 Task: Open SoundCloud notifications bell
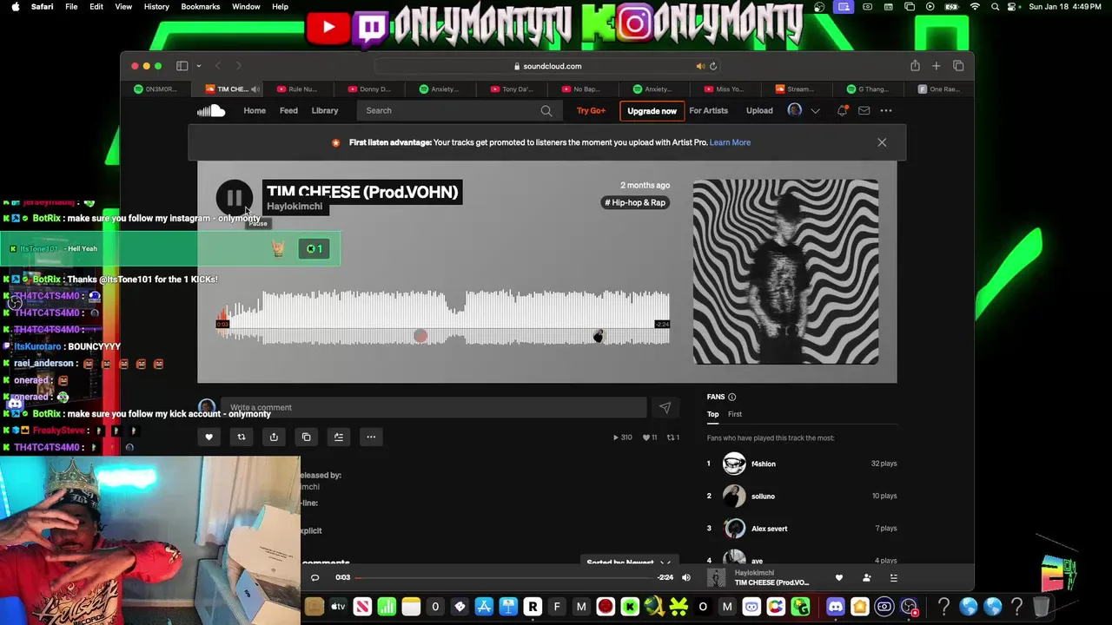click(842, 110)
